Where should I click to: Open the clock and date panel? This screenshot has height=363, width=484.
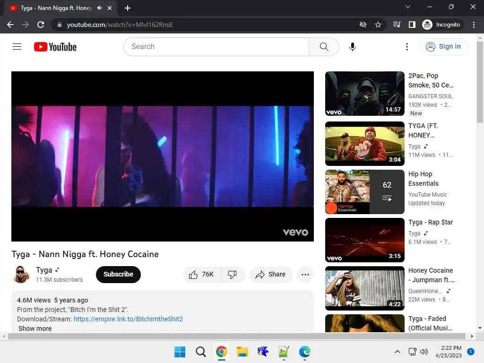click(449, 352)
